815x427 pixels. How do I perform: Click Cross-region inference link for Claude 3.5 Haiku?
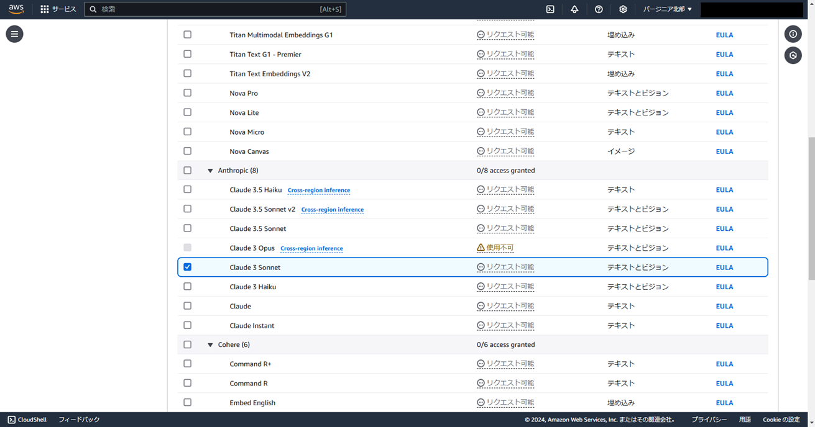click(319, 191)
